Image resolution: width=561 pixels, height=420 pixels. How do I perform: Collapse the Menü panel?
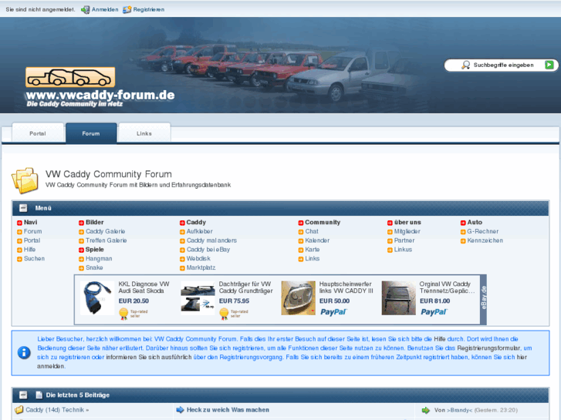pyautogui.click(x=23, y=207)
